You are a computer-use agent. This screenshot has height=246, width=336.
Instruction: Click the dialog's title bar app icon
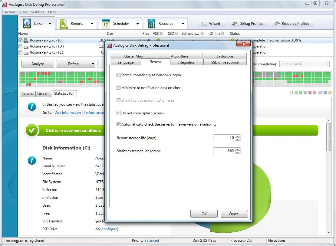click(109, 45)
